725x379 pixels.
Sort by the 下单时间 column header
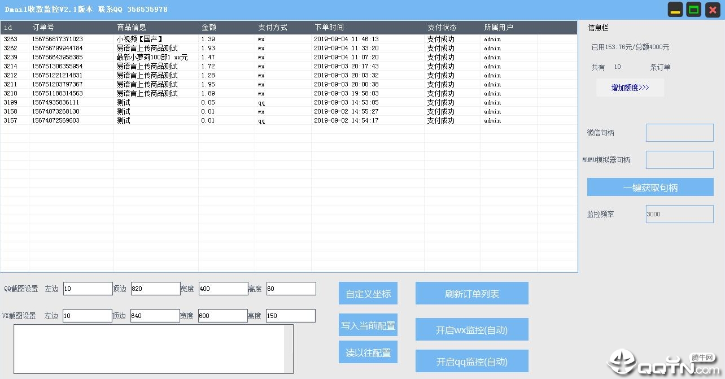368,27
